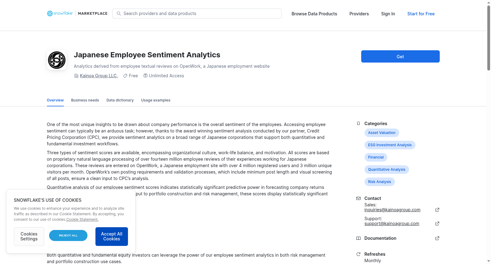Image resolution: width=491 pixels, height=264 pixels.
Task: Click Start for Free
Action: click(421, 14)
